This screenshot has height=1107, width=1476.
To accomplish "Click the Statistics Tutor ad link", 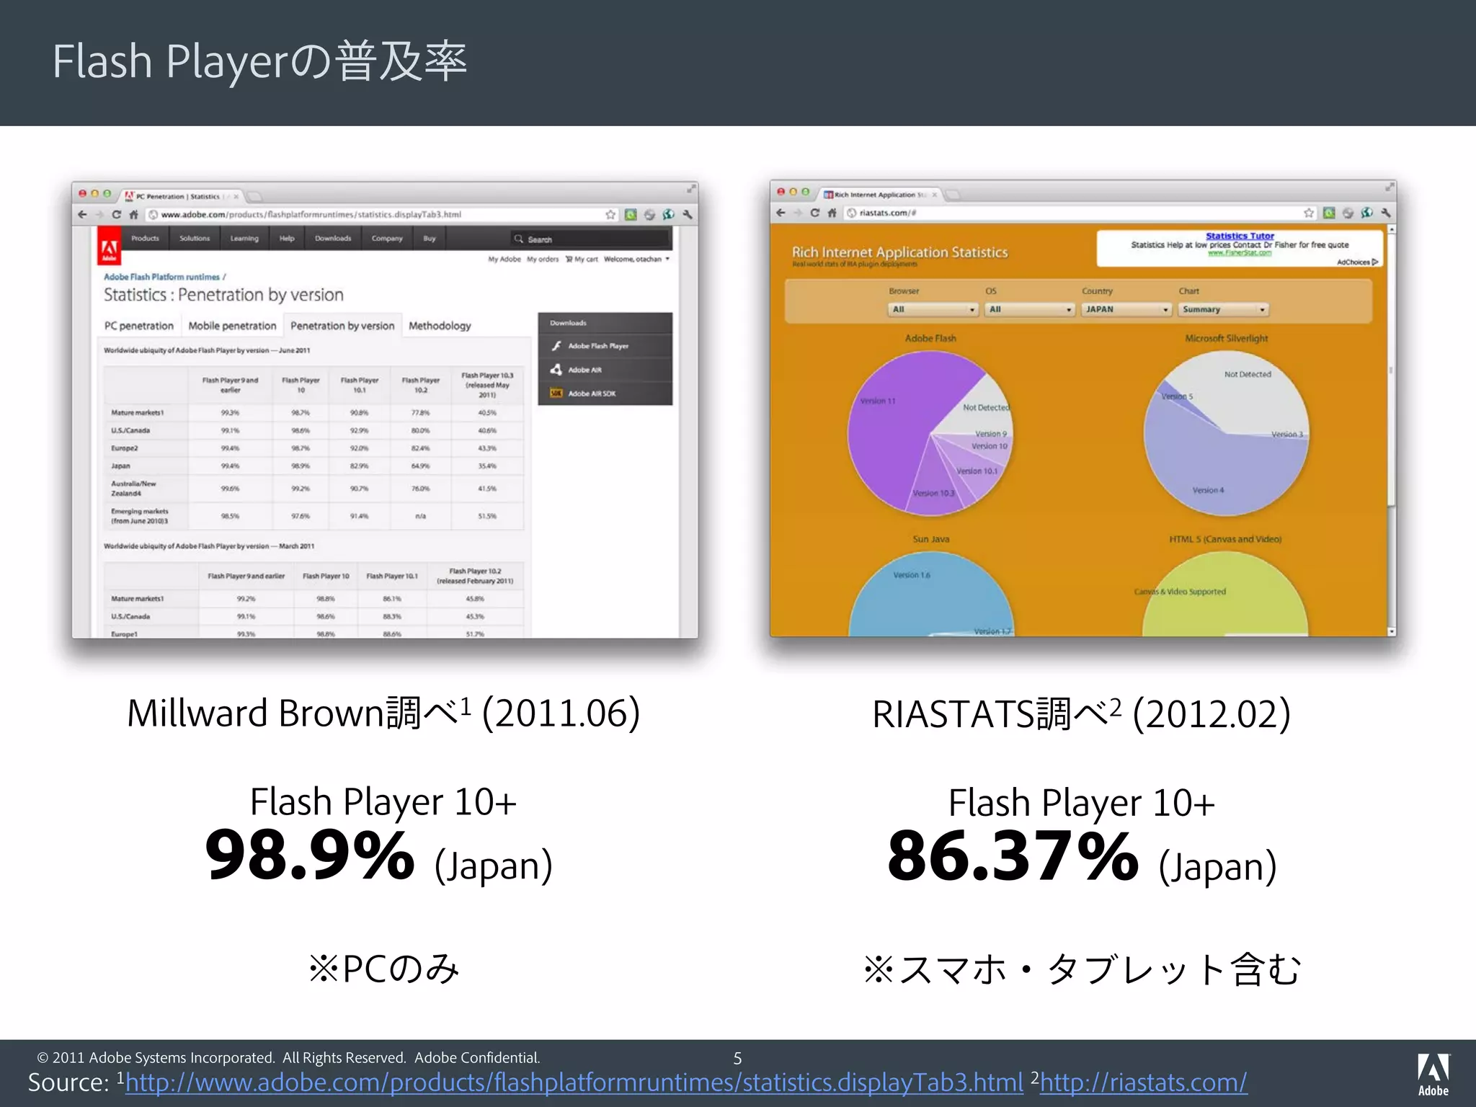I will tap(1240, 236).
